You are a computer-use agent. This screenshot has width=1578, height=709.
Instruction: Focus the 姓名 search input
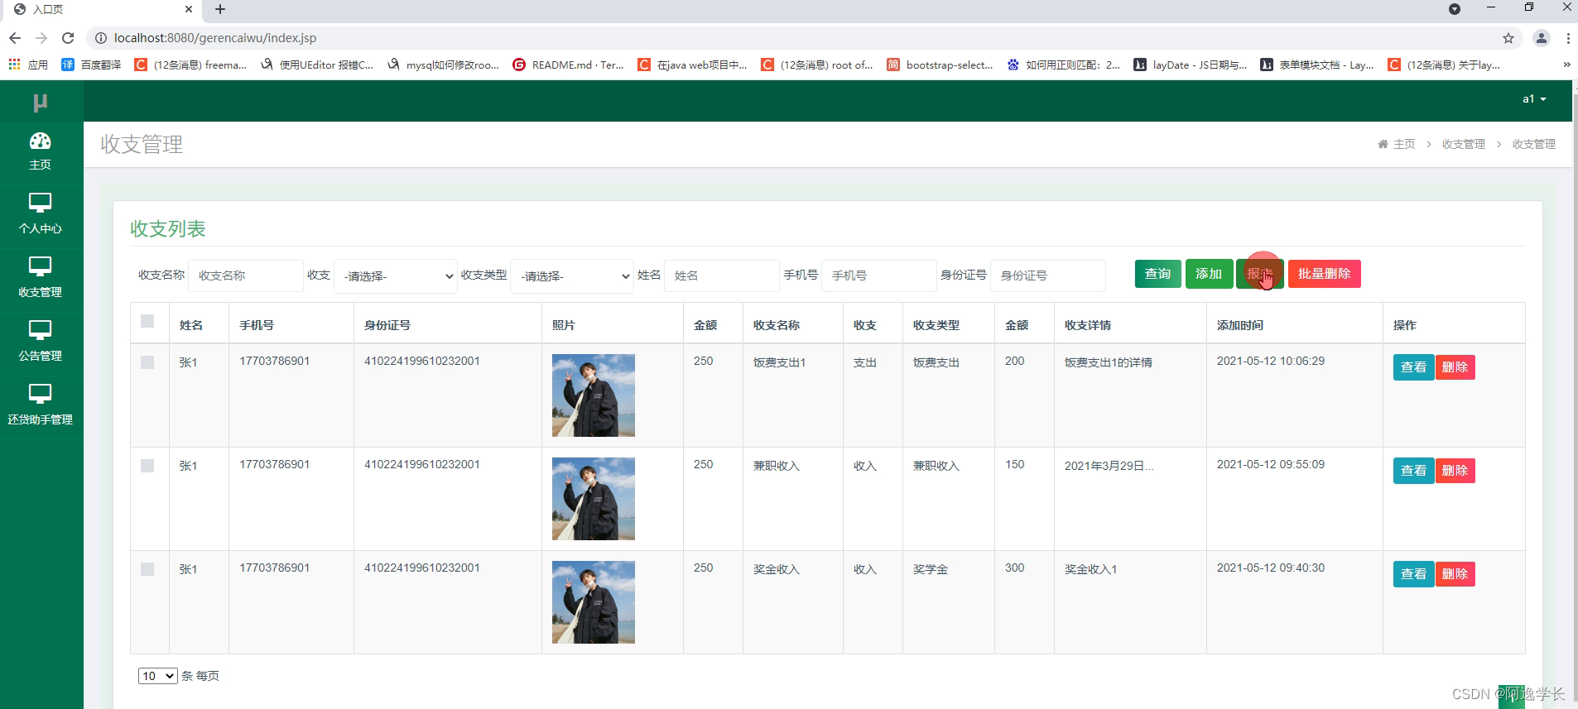tap(721, 275)
